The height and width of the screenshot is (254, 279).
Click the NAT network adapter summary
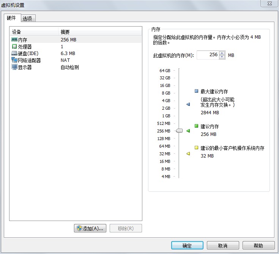pos(65,60)
